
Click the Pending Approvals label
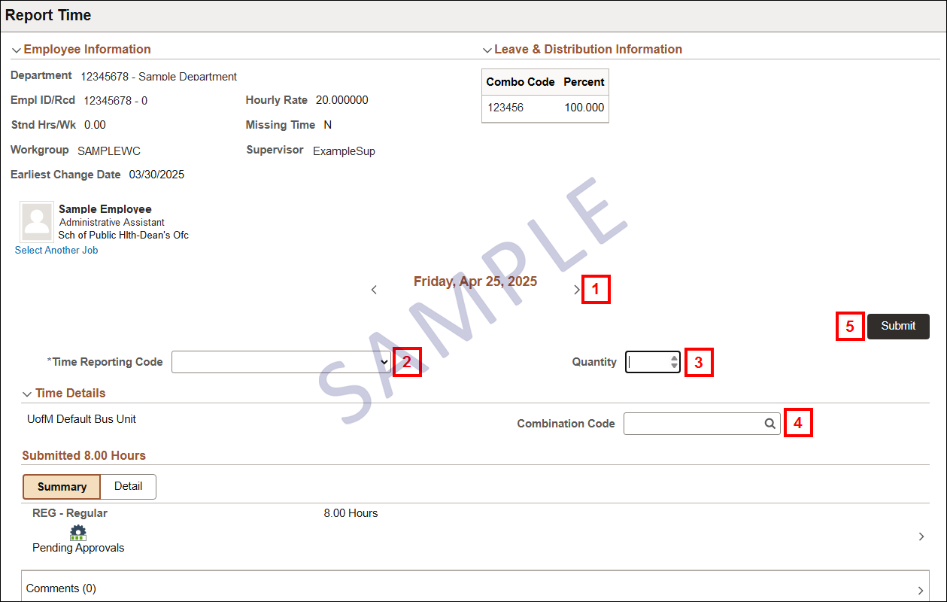[78, 548]
